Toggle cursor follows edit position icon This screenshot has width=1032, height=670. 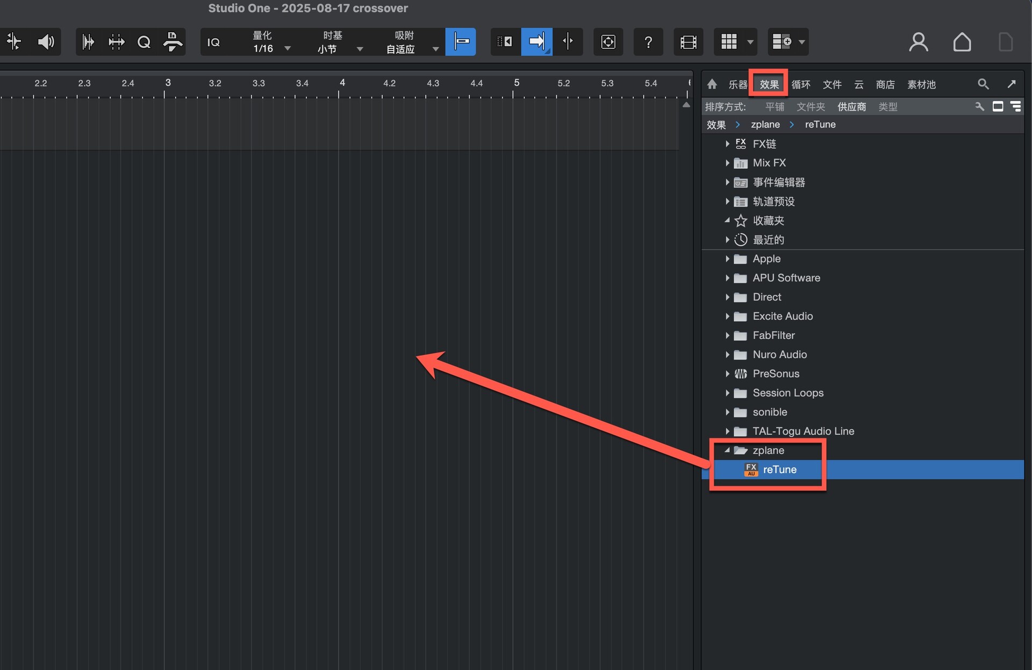point(568,41)
